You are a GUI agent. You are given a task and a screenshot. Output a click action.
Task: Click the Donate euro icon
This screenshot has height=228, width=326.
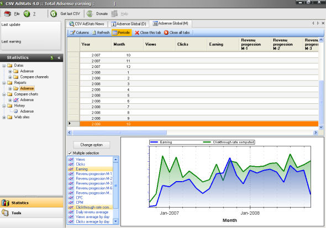[90, 14]
